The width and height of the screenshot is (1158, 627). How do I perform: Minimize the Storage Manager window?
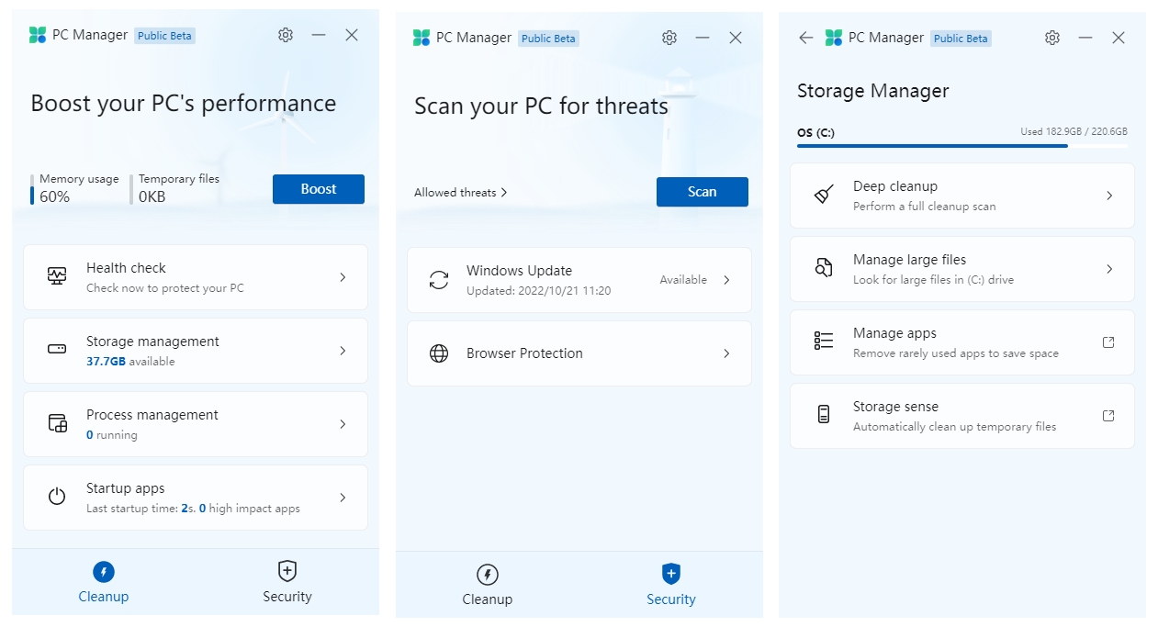pyautogui.click(x=1085, y=38)
